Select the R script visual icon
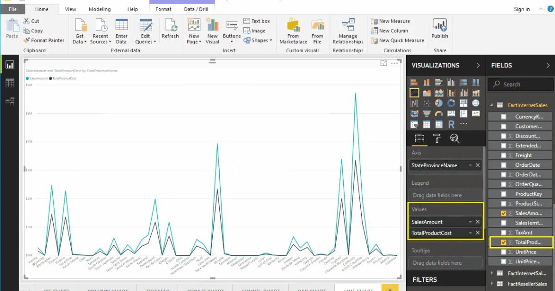 coord(451,124)
